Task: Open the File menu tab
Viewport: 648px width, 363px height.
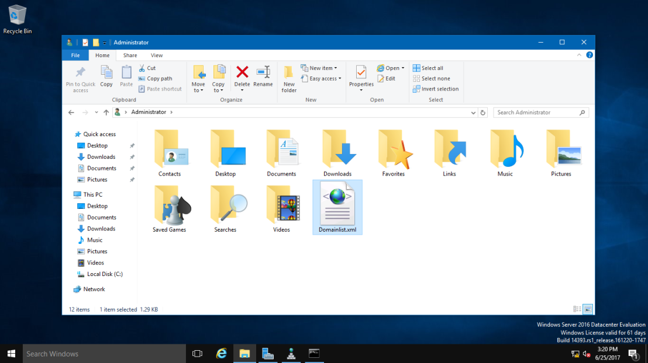Action: click(75, 55)
